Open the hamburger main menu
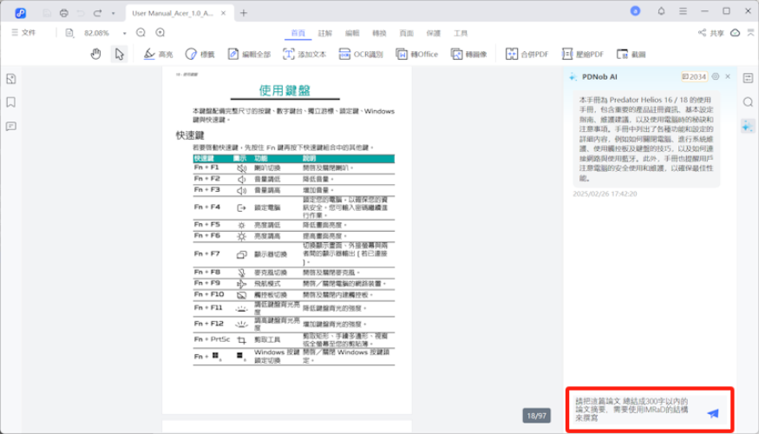Viewport: 759px width, 434px height. [x=683, y=11]
